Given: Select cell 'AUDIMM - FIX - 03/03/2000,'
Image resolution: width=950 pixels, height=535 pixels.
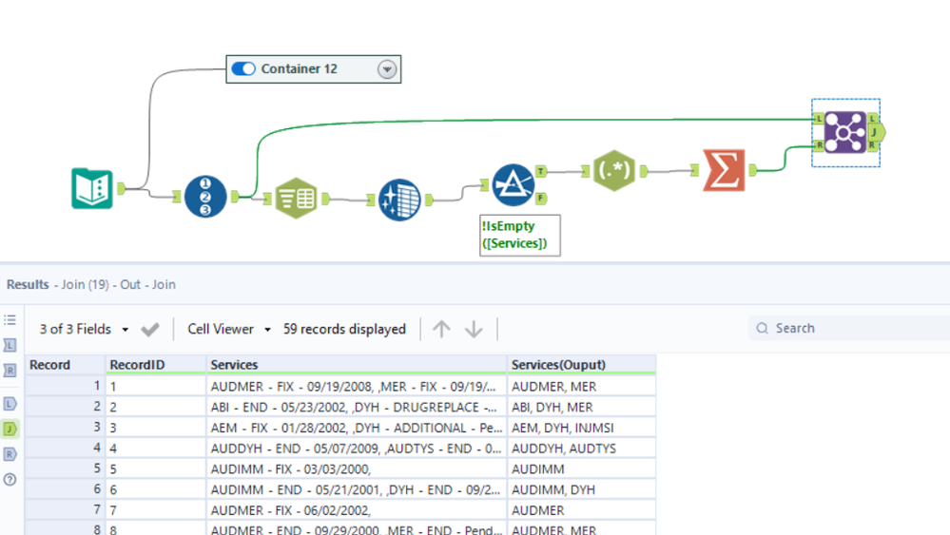Looking at the screenshot, I should pyautogui.click(x=357, y=469).
